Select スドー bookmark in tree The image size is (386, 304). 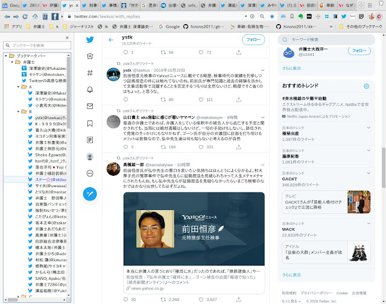click(51, 179)
